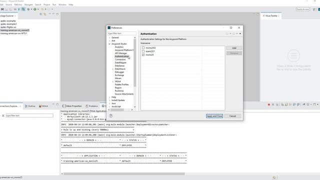Image resolution: width=320 pixels, height=180 pixels.
Task: Expand the MUnit preferences node
Action: coord(113,81)
